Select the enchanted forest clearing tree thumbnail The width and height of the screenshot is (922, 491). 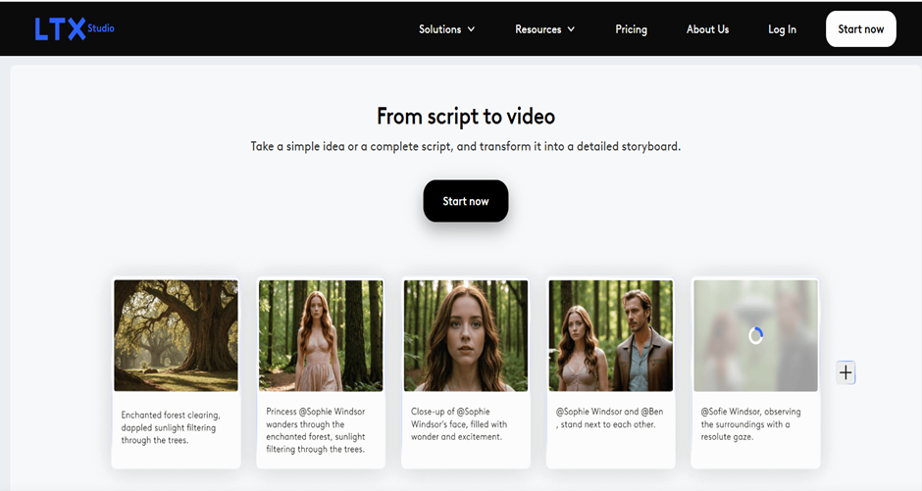click(x=176, y=335)
